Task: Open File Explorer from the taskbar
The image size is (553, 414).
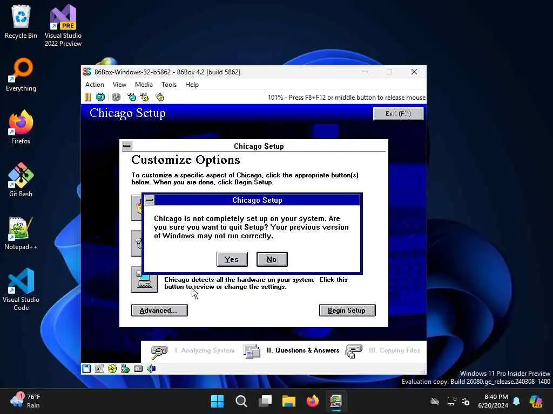Action: pyautogui.click(x=289, y=401)
